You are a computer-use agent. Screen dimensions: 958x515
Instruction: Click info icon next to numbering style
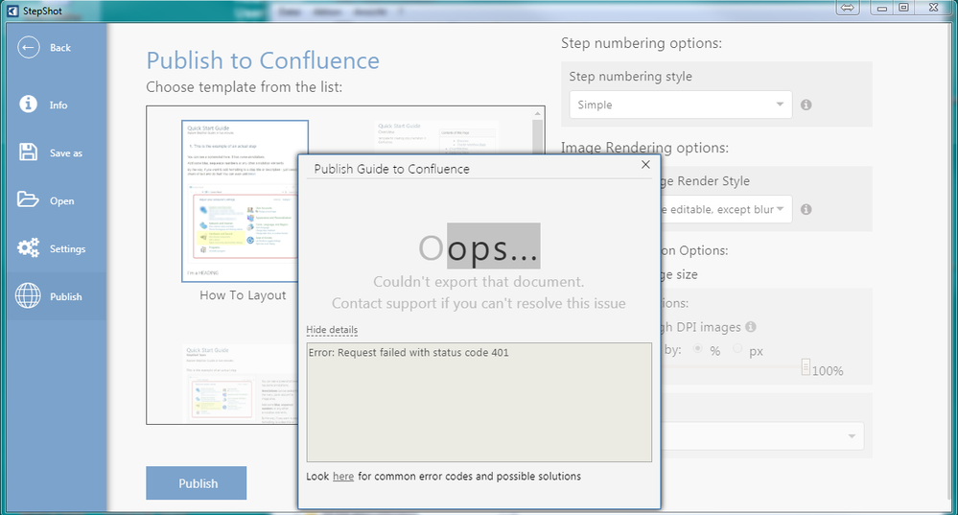(806, 105)
